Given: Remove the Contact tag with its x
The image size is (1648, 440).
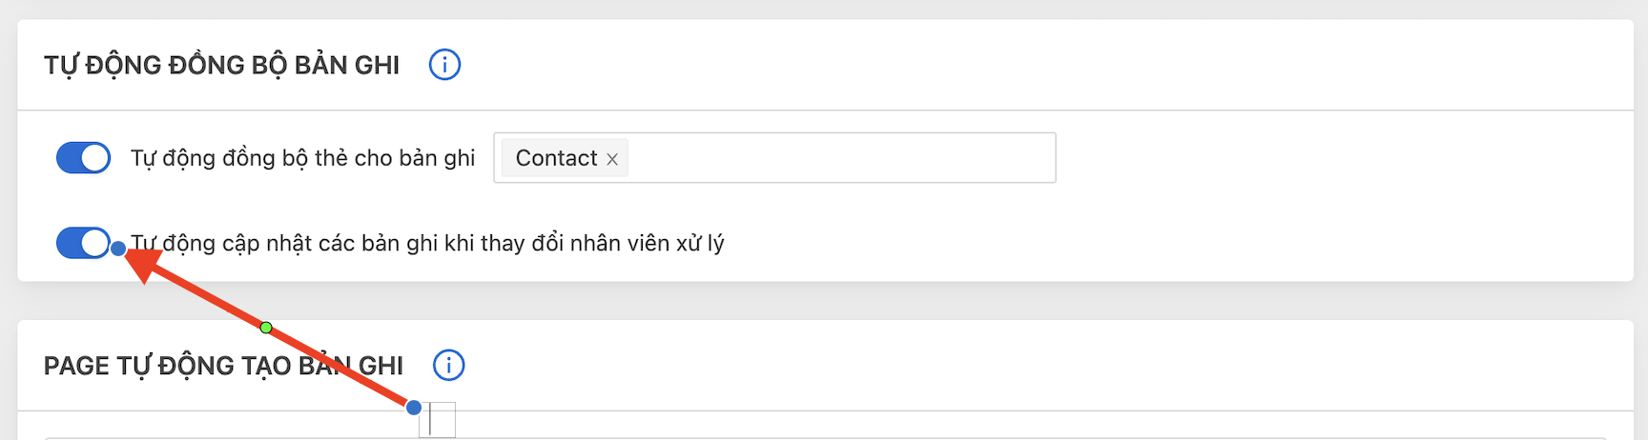Looking at the screenshot, I should point(612,159).
